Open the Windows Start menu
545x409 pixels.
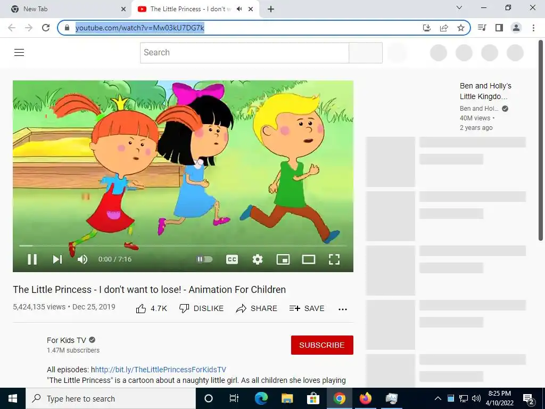pyautogui.click(x=13, y=398)
